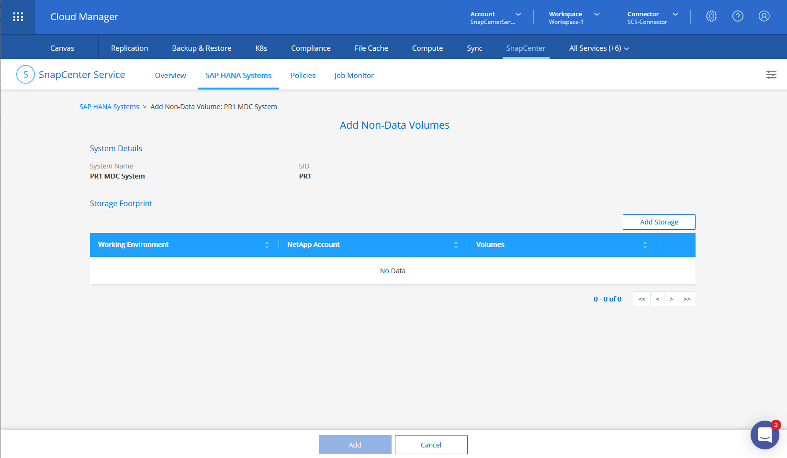Viewport: 787px width, 458px height.
Task: Switch to the K8s tab
Action: tap(261, 48)
